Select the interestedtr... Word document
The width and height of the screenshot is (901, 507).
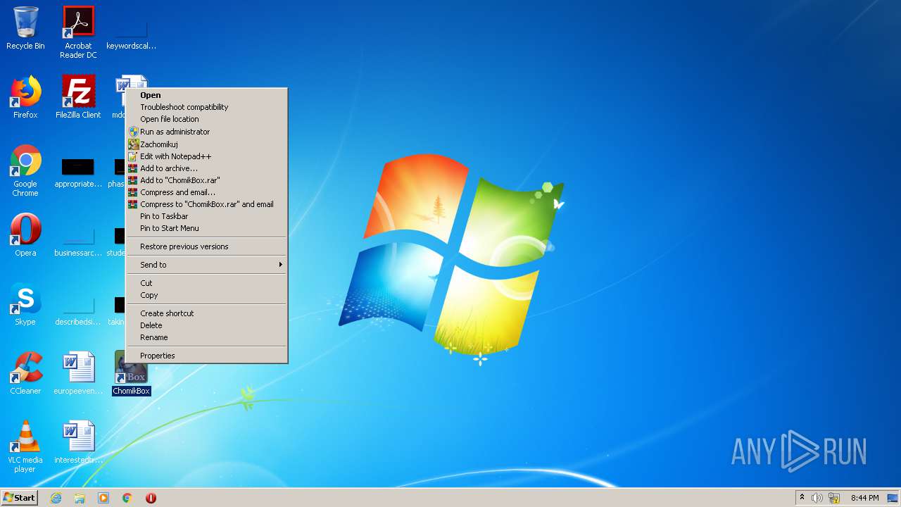pos(78,442)
